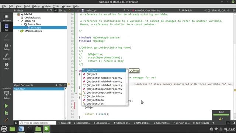Go back in editor navigation history
Image resolution: width=236 pixels, height=133 pixels.
69,10
